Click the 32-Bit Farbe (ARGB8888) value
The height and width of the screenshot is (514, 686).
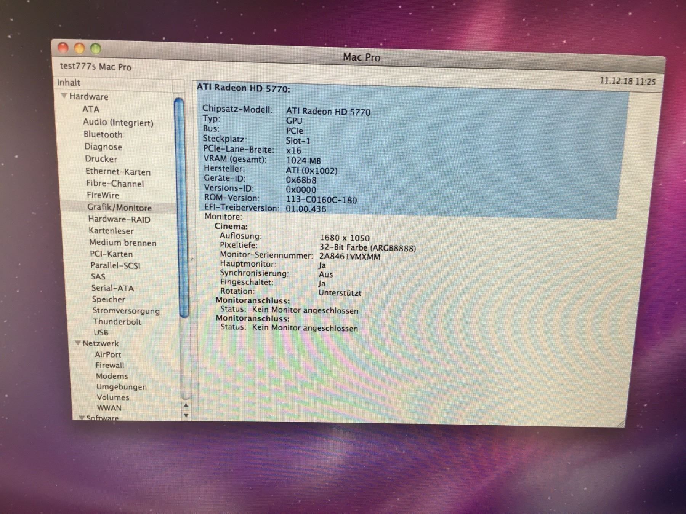click(x=368, y=248)
